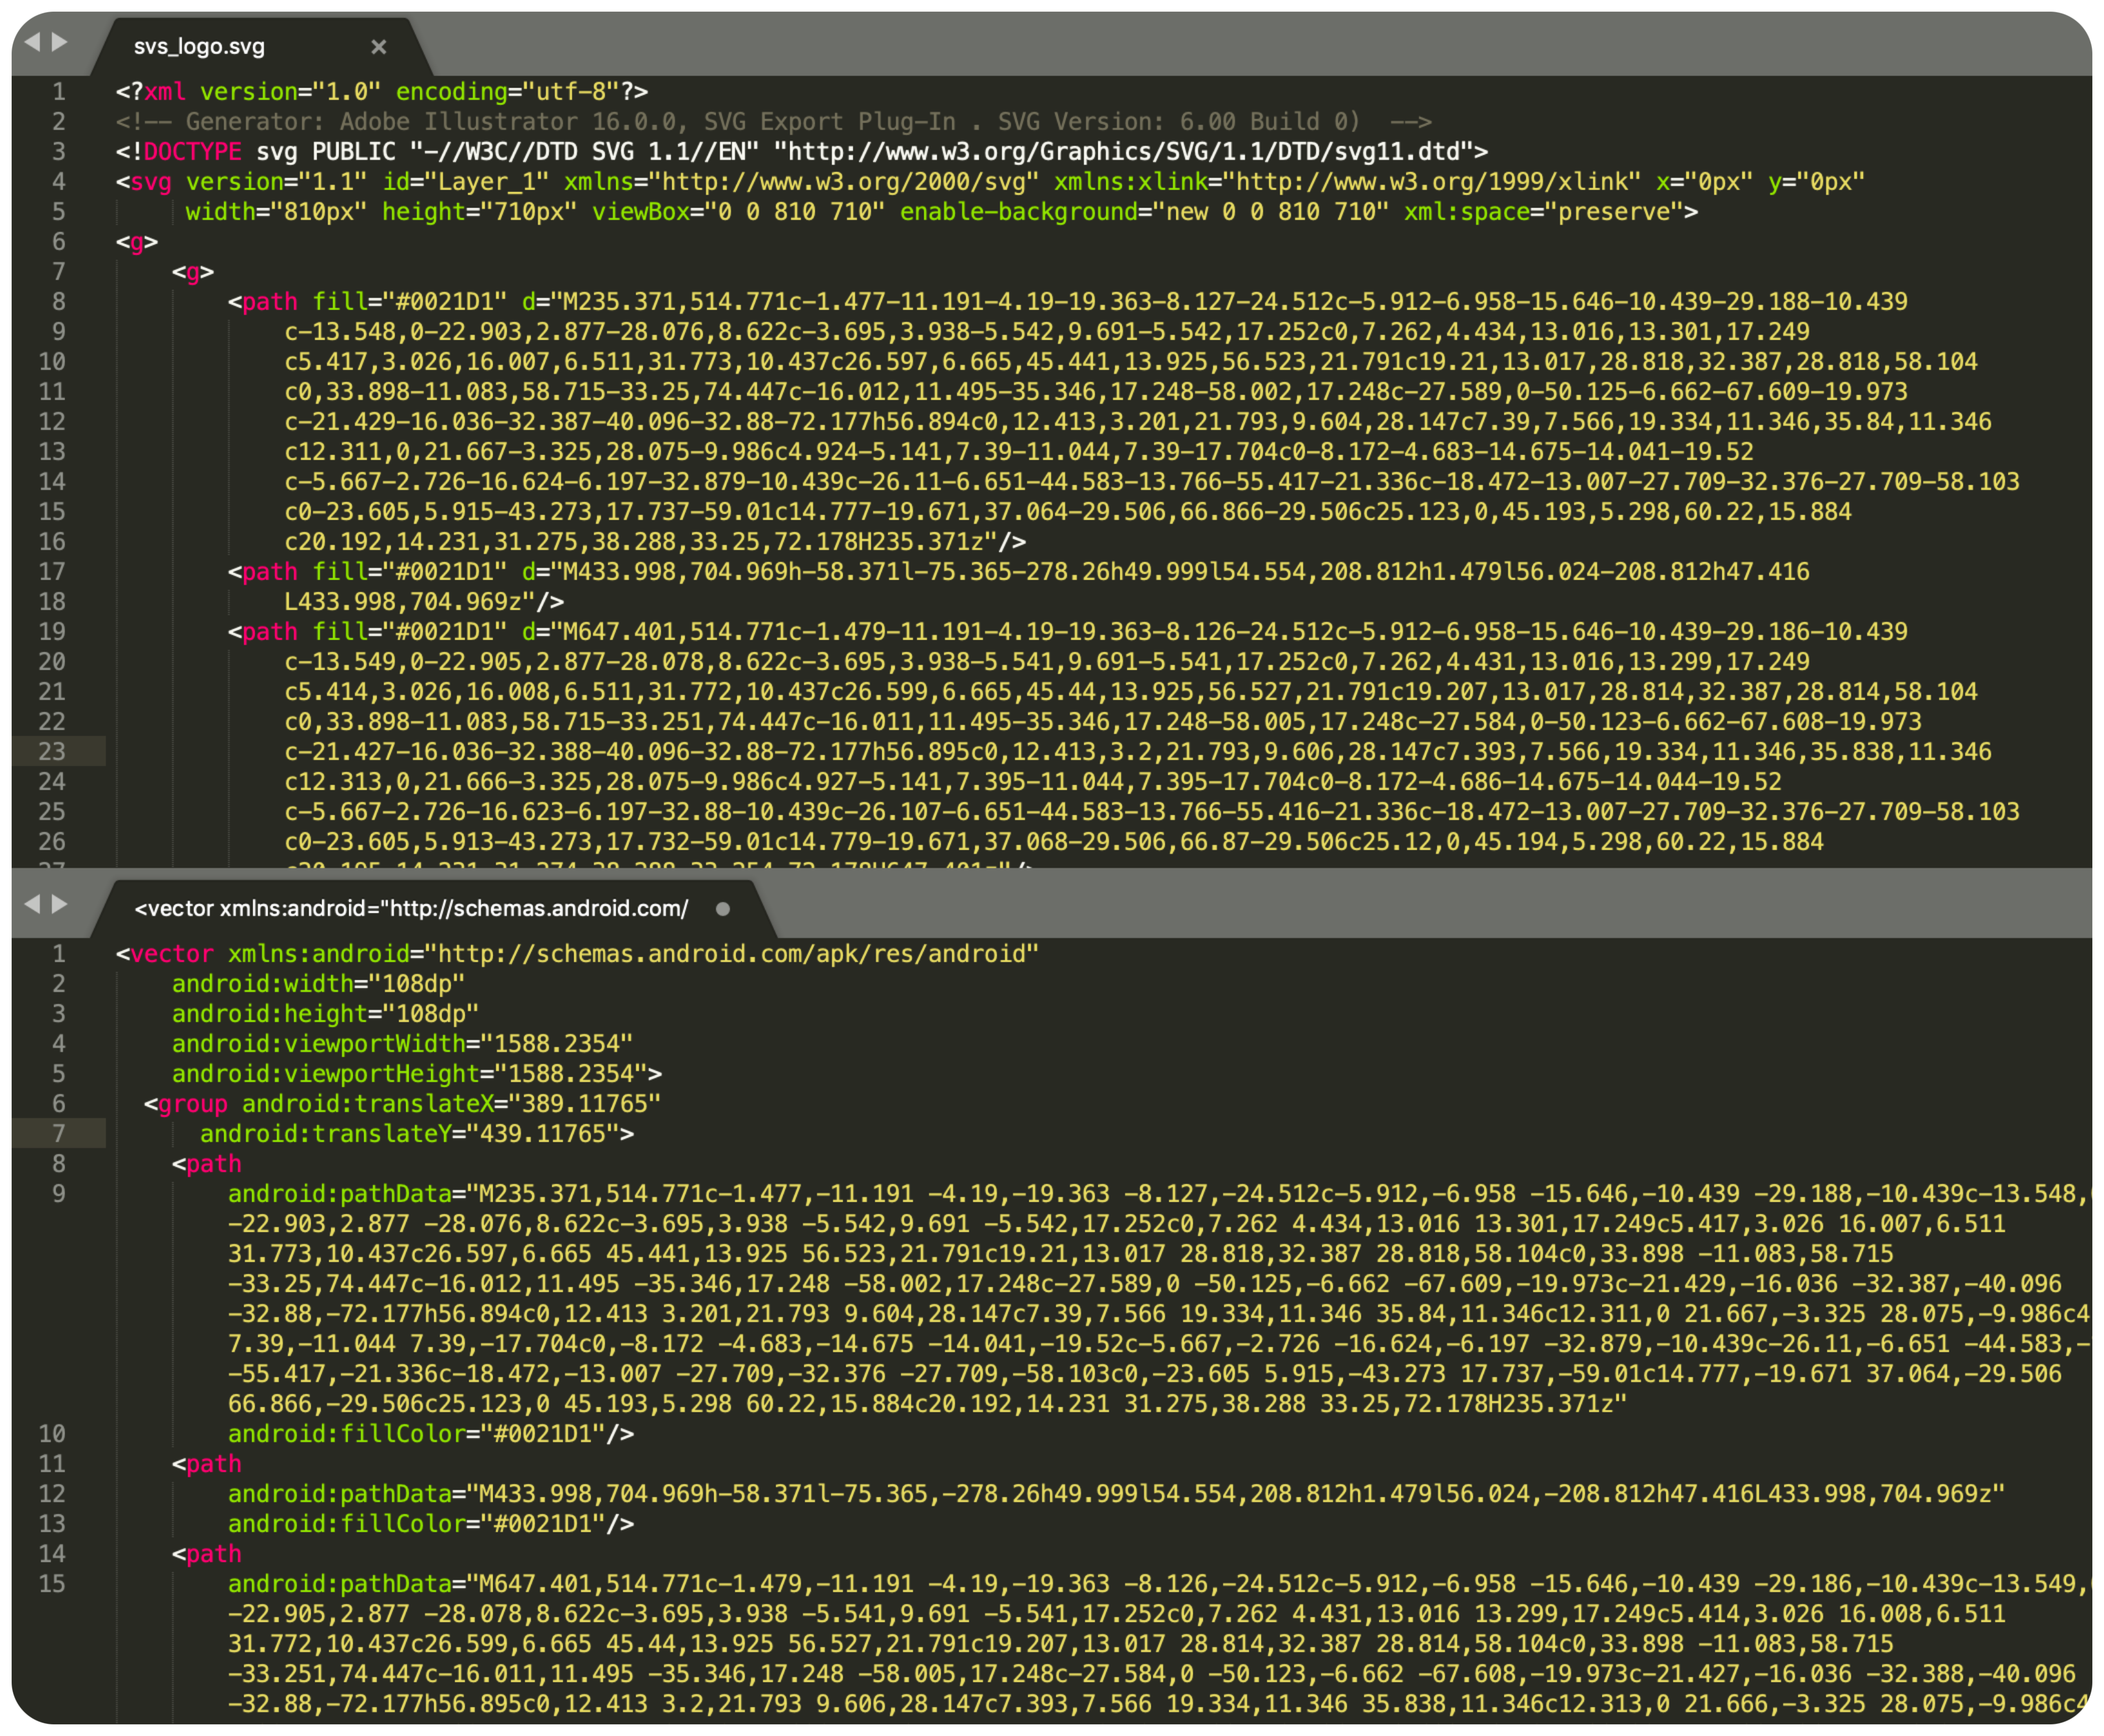Click the unsaved dot on the vector tab

point(722,909)
